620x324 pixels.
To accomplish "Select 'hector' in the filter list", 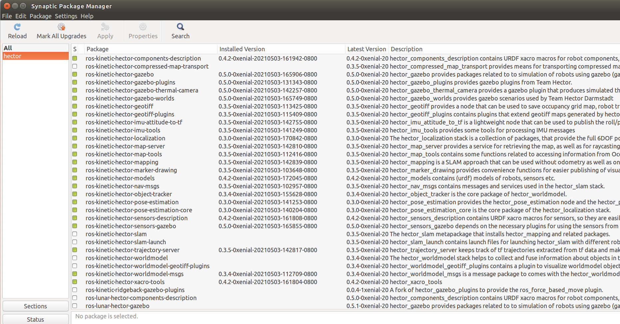I will tap(35, 56).
